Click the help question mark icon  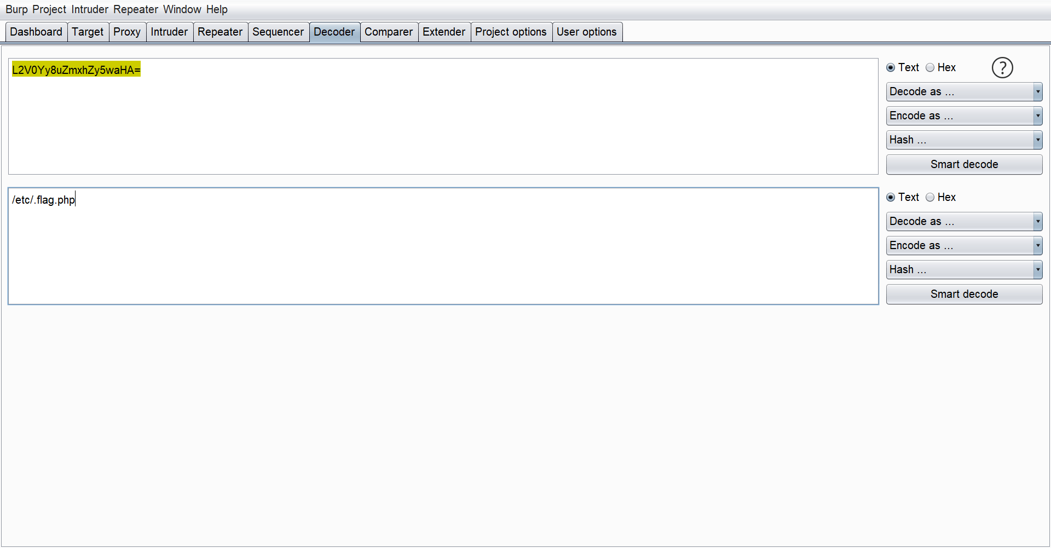pos(1002,68)
